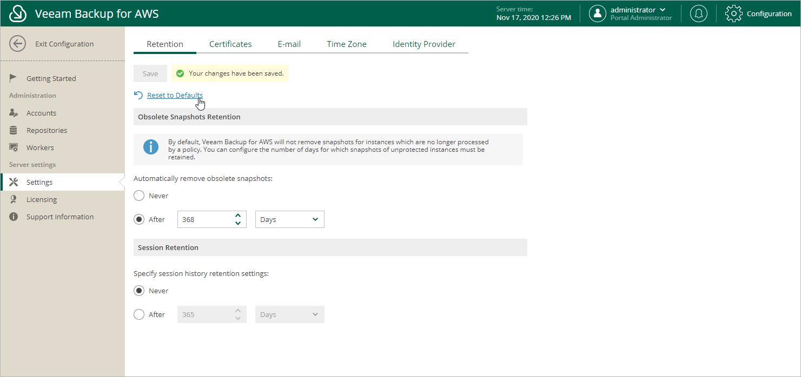
Task: Click down arrow on session 365 stepper
Action: click(x=238, y=318)
